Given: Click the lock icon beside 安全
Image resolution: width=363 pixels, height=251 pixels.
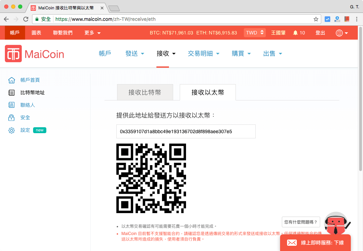Looking at the screenshot, I should [11, 118].
